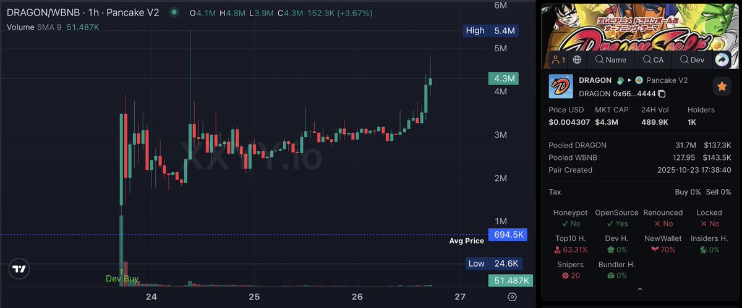Click the MKT CAP $4.3M value
This screenshot has height=308, width=742.
click(x=608, y=122)
